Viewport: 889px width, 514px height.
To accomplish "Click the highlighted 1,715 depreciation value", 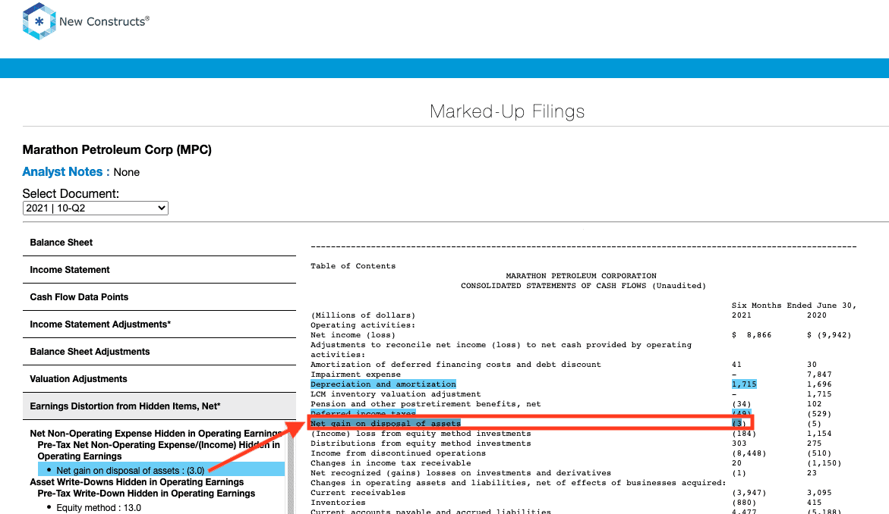I will point(744,384).
